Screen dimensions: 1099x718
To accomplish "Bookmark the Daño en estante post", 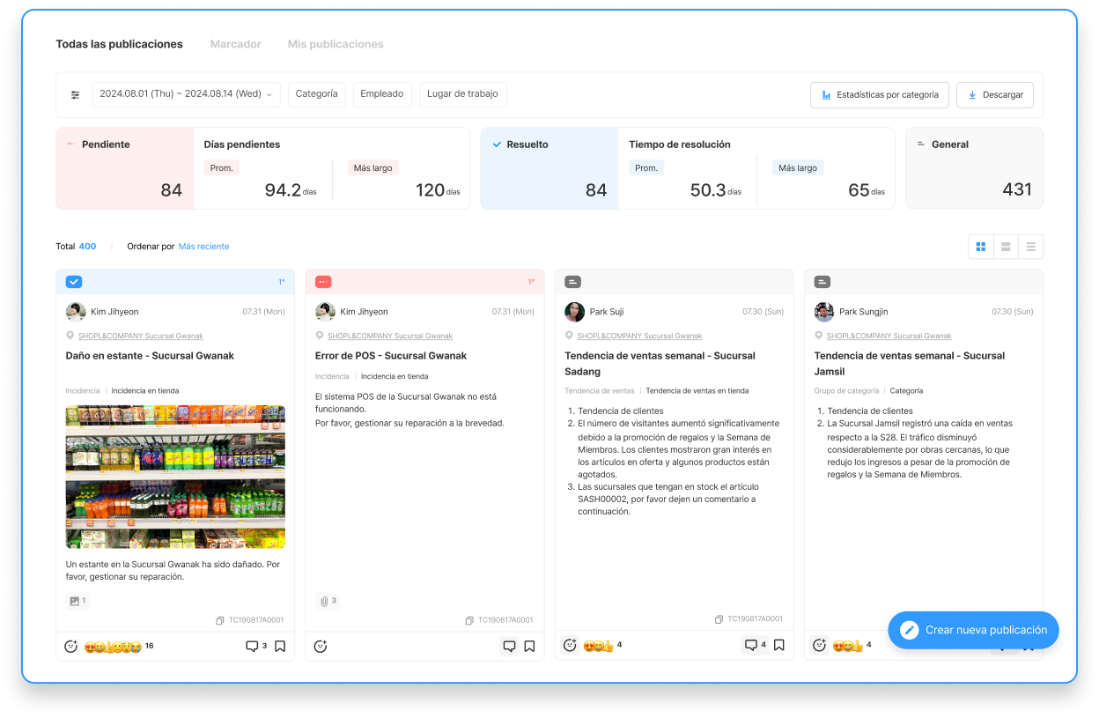I will [280, 647].
